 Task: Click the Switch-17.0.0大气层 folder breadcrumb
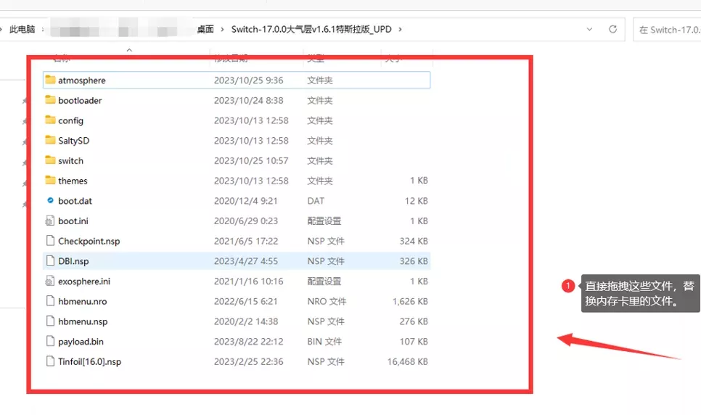[311, 30]
